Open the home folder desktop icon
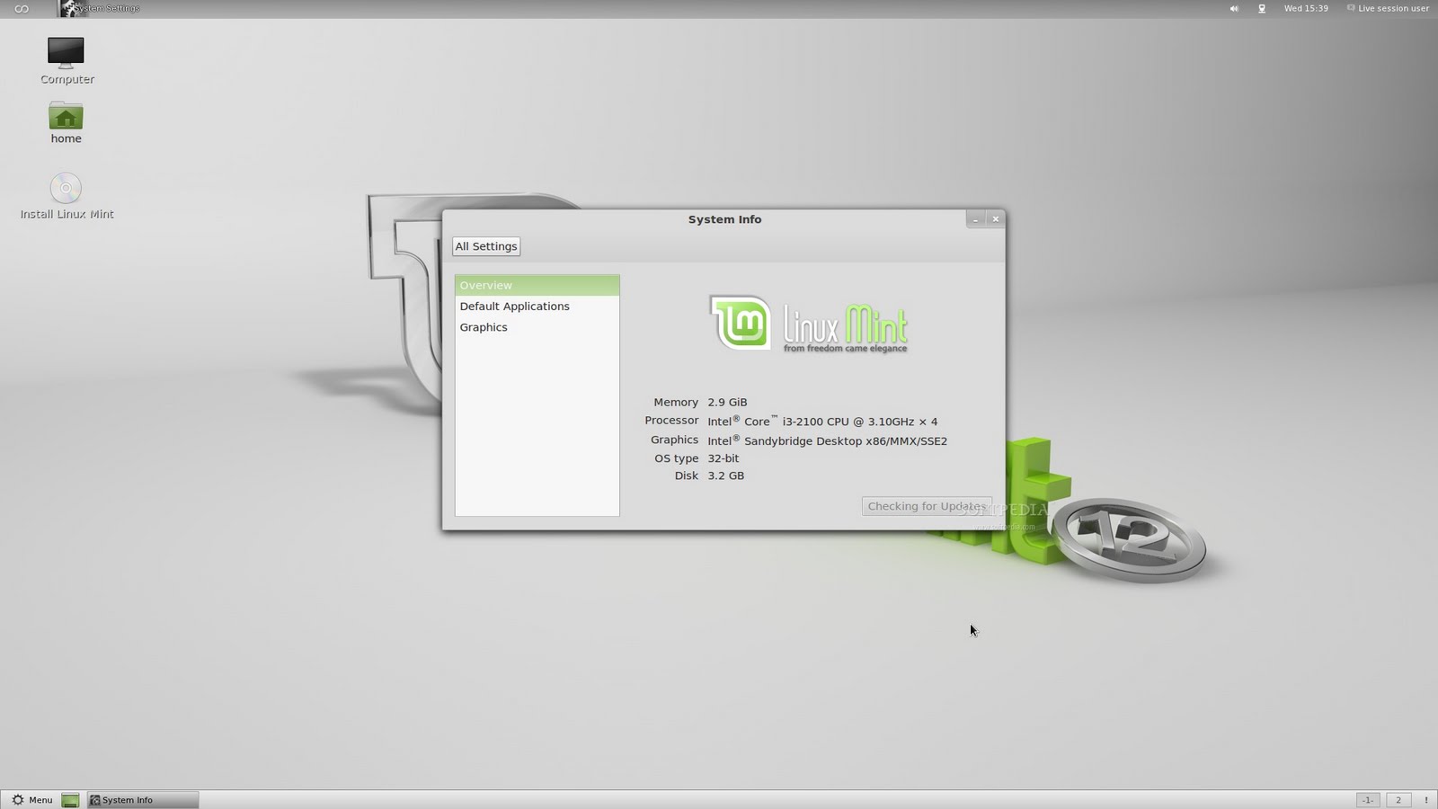1438x809 pixels. [66, 119]
